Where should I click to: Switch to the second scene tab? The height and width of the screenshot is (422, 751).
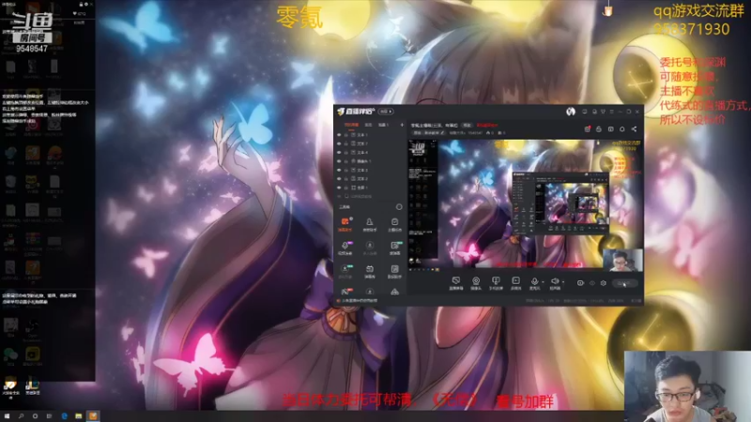pos(368,125)
